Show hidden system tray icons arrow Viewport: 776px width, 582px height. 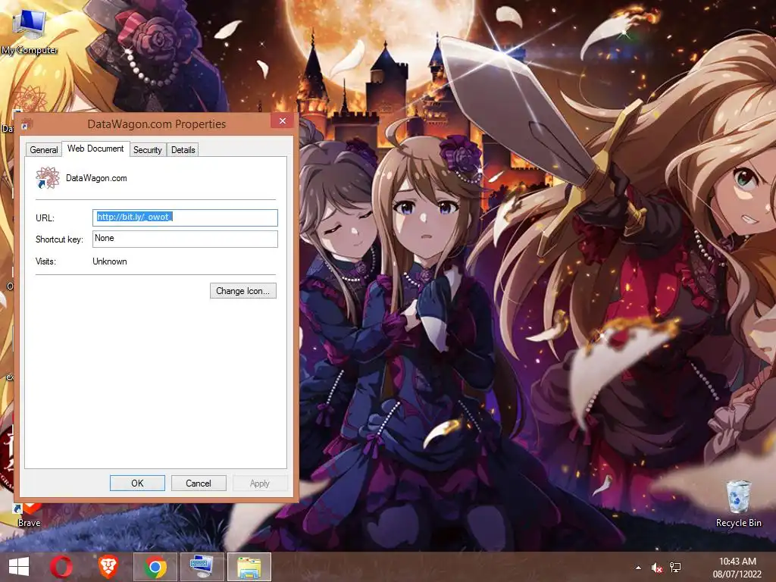tap(638, 568)
